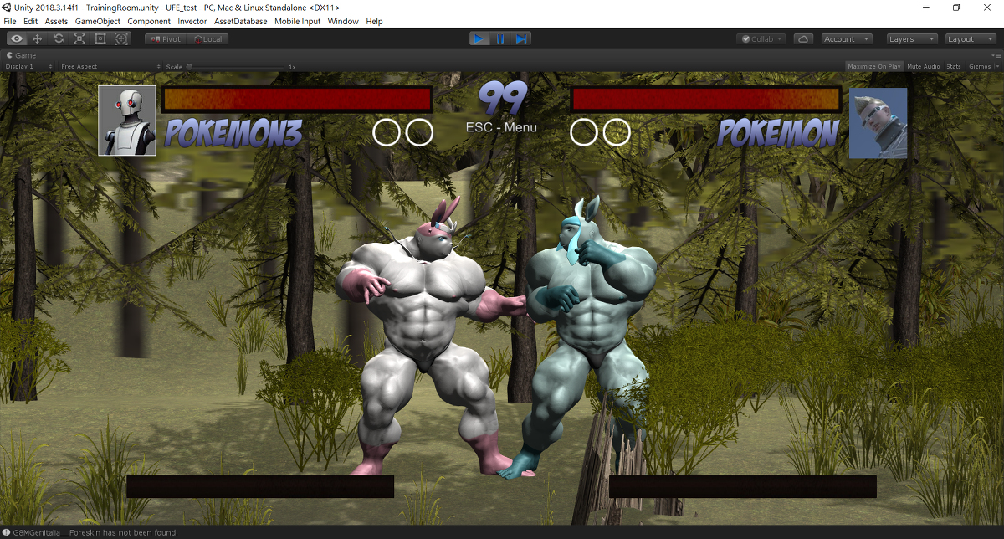Select the combined Transform tool

[x=121, y=38]
